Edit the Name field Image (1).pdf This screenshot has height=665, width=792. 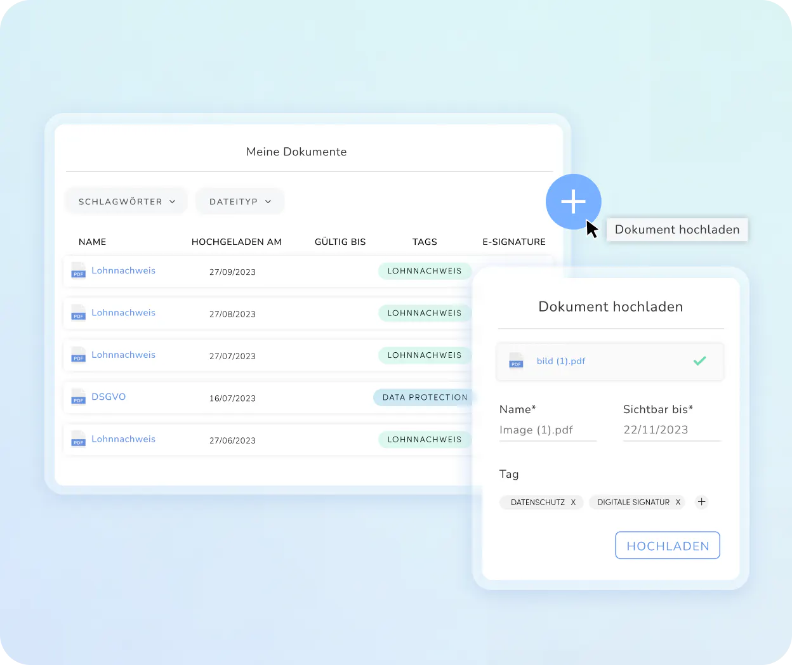coord(548,430)
